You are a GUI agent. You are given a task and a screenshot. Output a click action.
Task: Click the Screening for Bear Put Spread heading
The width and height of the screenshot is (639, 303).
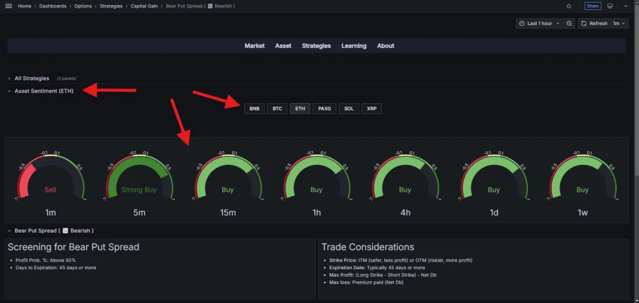(x=74, y=247)
